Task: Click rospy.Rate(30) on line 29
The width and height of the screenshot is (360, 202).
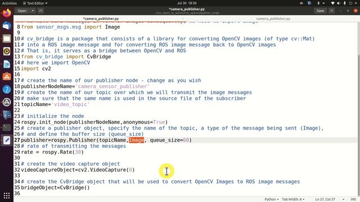Action: click(63, 152)
